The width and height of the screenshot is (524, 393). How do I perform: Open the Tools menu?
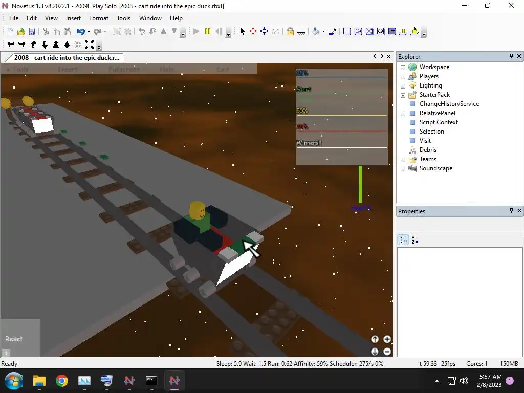pyautogui.click(x=123, y=18)
